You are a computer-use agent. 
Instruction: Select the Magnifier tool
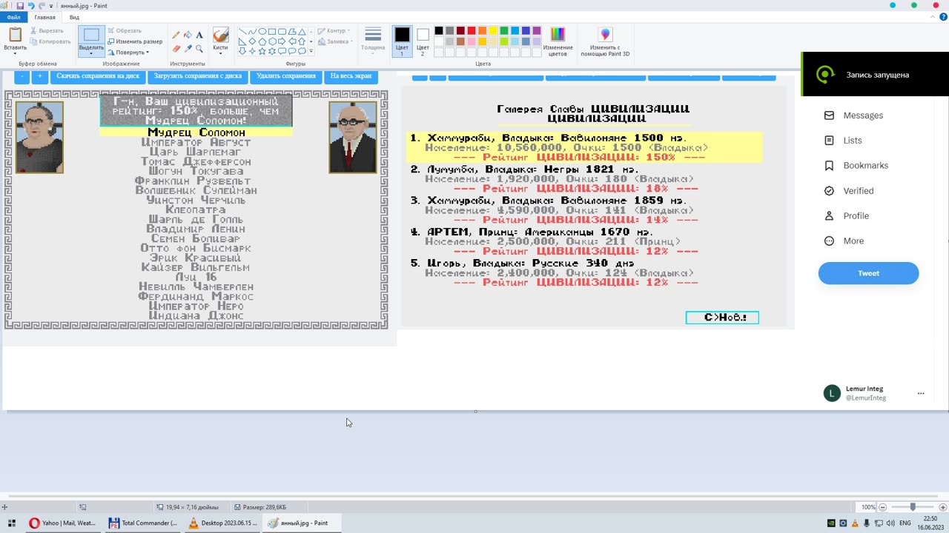(199, 48)
